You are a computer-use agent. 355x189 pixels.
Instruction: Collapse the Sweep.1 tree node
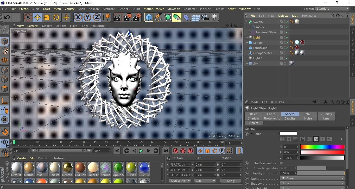(246, 22)
